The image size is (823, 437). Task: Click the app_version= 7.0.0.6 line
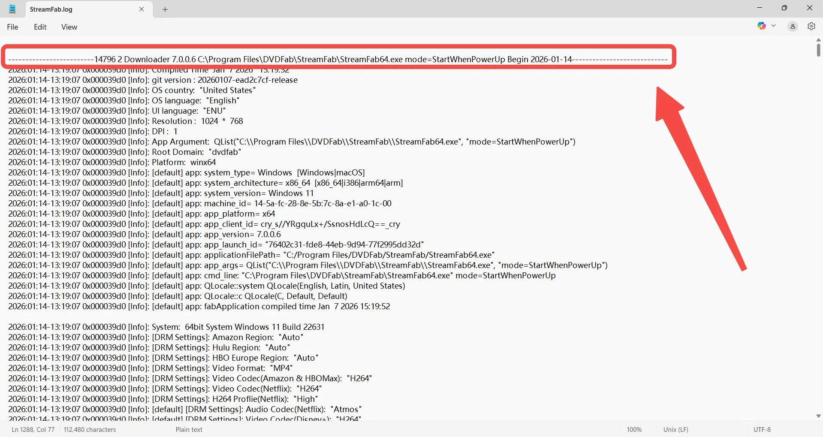click(x=145, y=235)
